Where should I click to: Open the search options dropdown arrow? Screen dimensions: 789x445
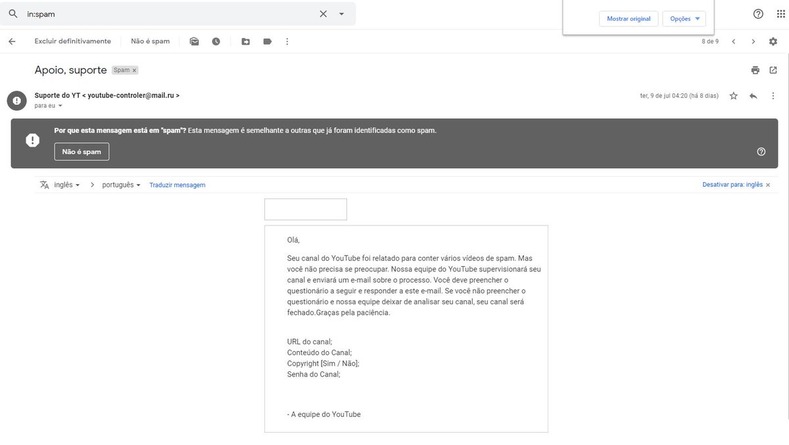point(341,14)
